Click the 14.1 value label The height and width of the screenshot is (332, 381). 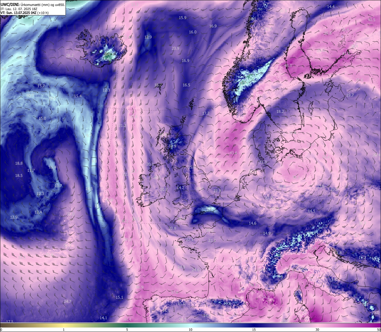[103, 318]
